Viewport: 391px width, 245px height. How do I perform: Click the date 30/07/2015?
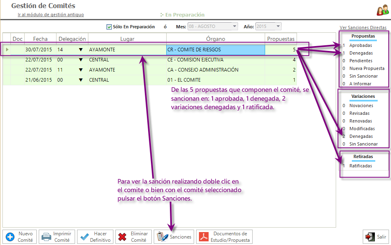(x=39, y=50)
